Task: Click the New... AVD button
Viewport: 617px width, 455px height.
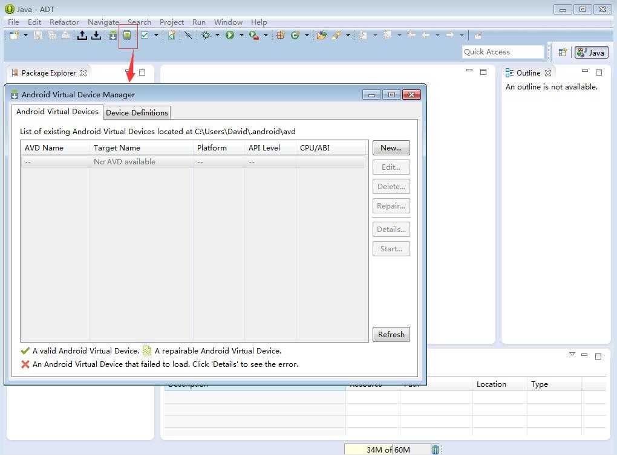Action: point(391,148)
